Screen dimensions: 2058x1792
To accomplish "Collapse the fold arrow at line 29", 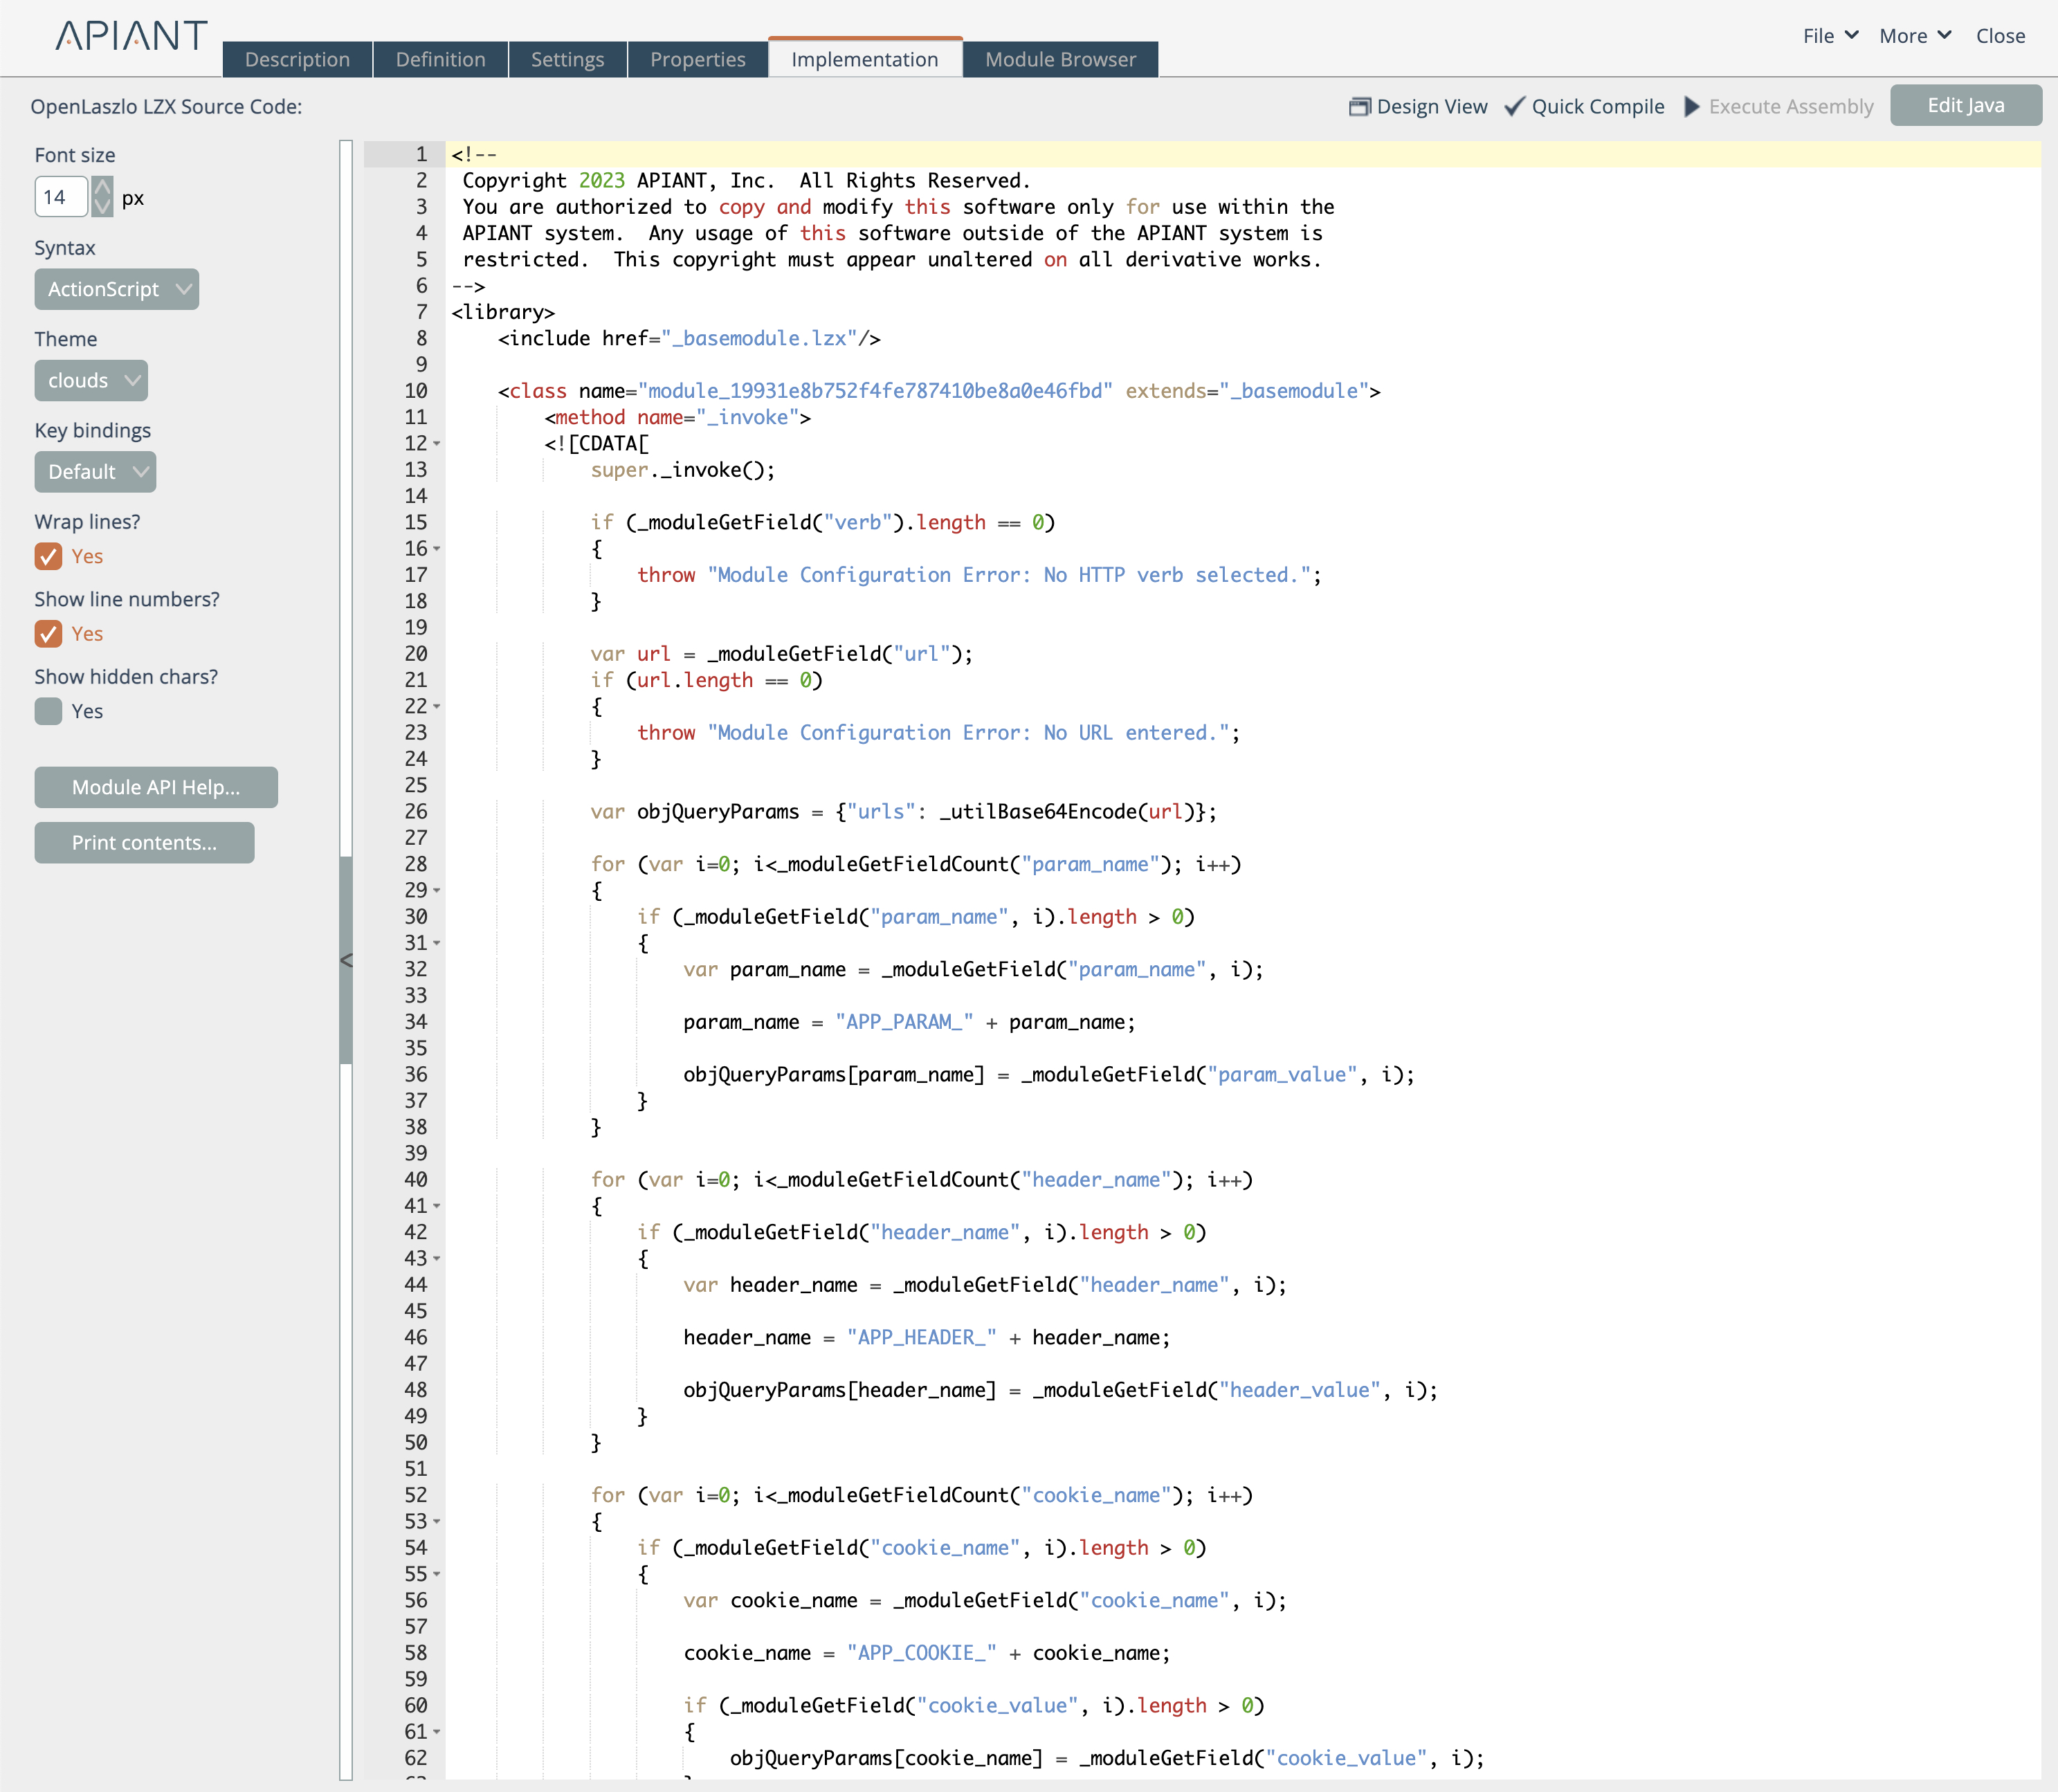I will pos(437,890).
